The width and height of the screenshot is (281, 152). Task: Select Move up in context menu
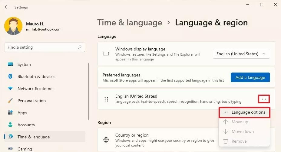[244, 122]
